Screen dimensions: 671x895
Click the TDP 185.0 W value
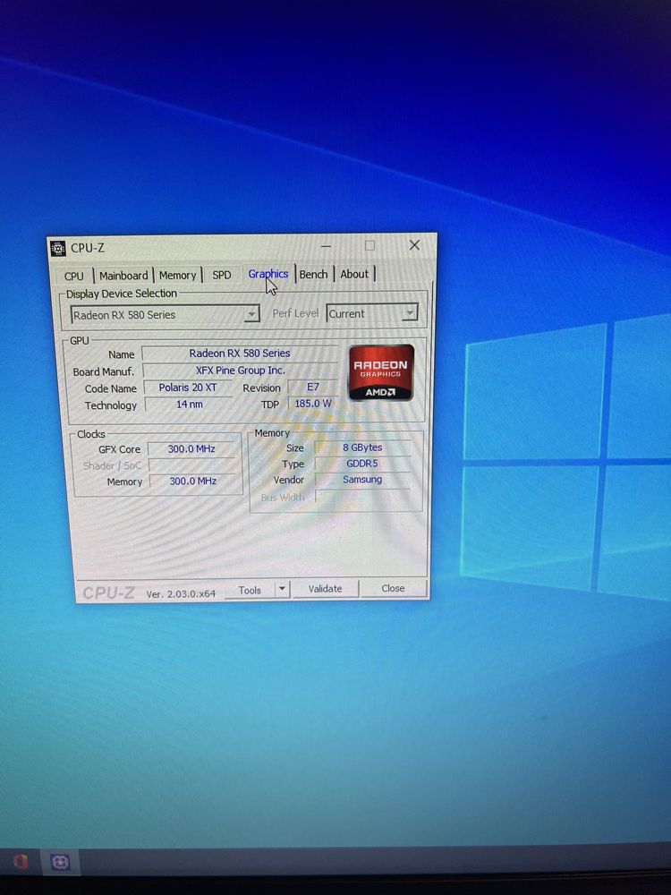[x=313, y=403]
